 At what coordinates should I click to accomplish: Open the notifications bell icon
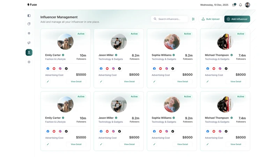coord(240,5)
